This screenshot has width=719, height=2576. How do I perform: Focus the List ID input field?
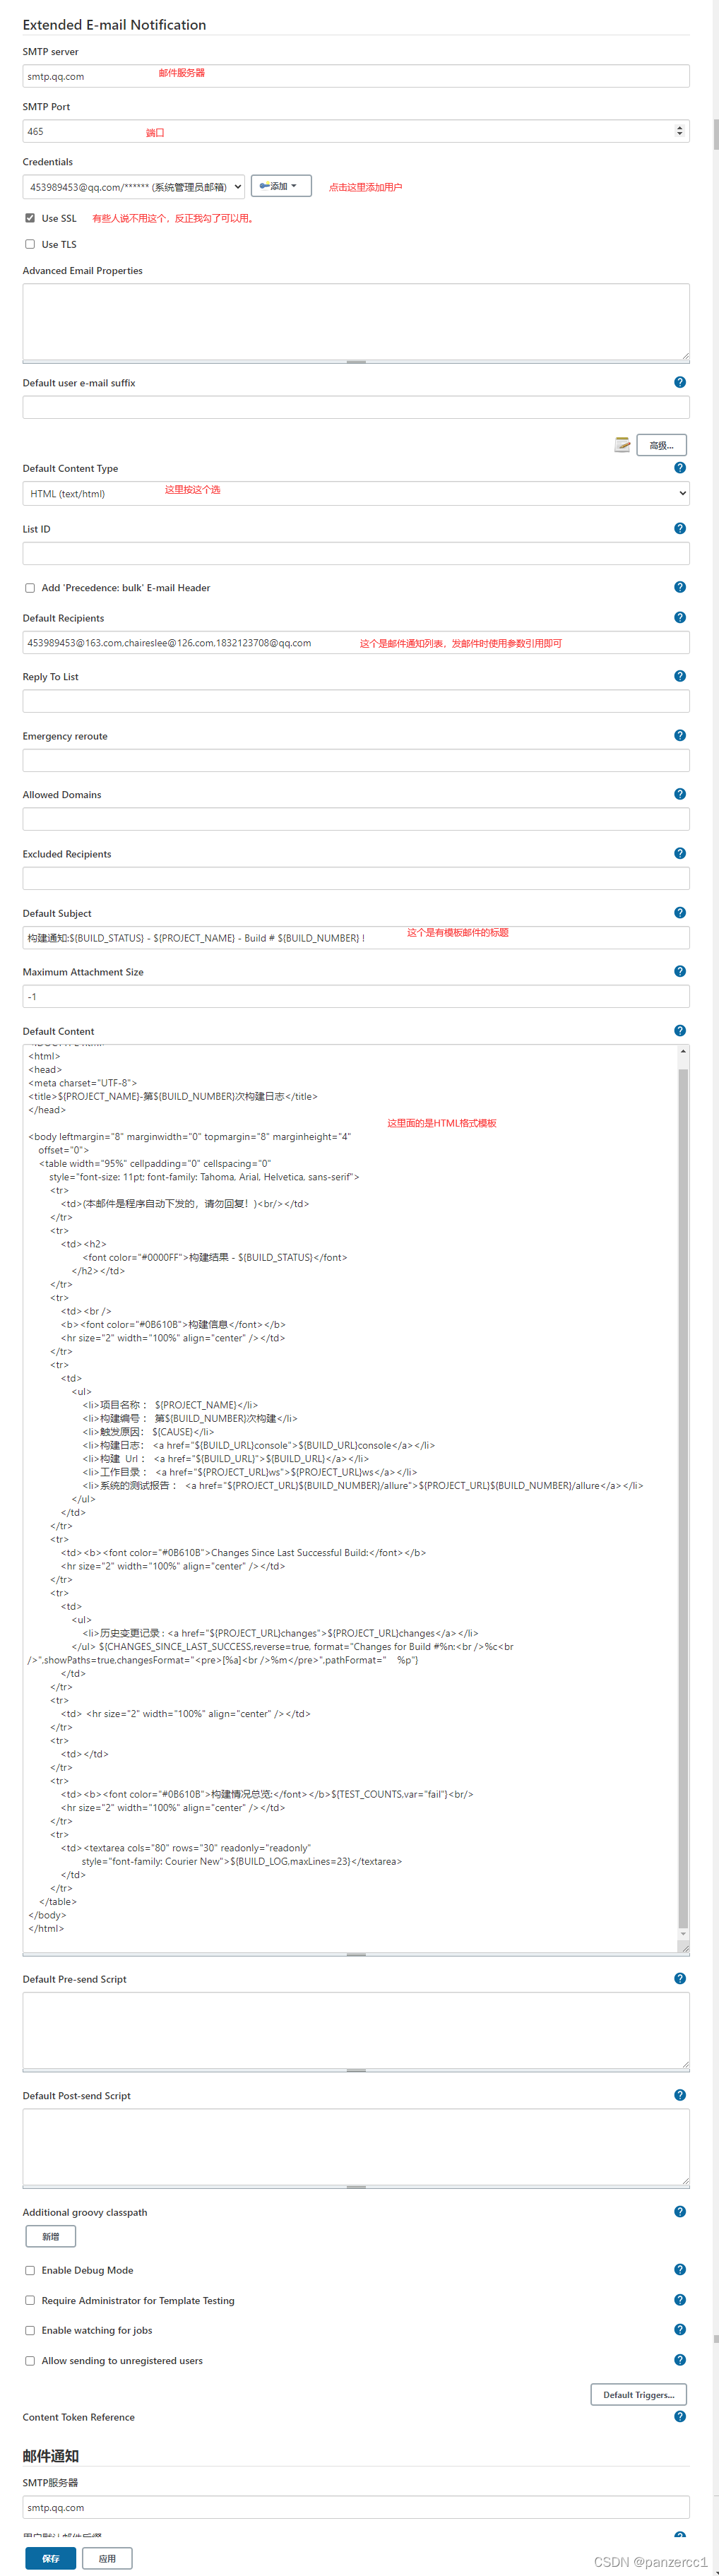pyautogui.click(x=356, y=553)
